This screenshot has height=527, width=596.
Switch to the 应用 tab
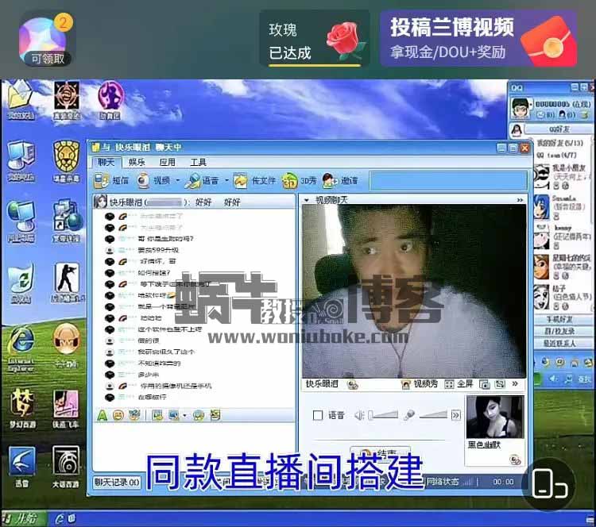167,163
